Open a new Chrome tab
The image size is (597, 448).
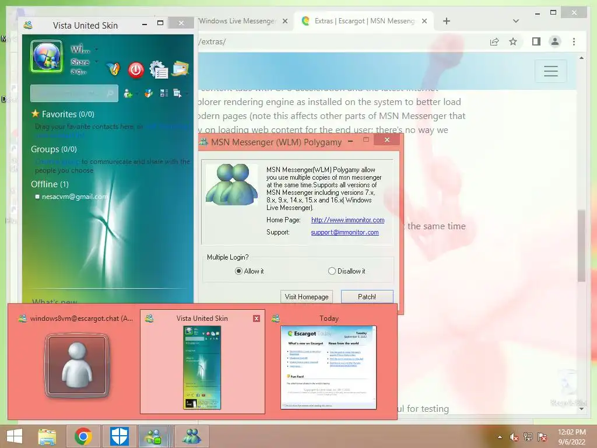tap(447, 21)
